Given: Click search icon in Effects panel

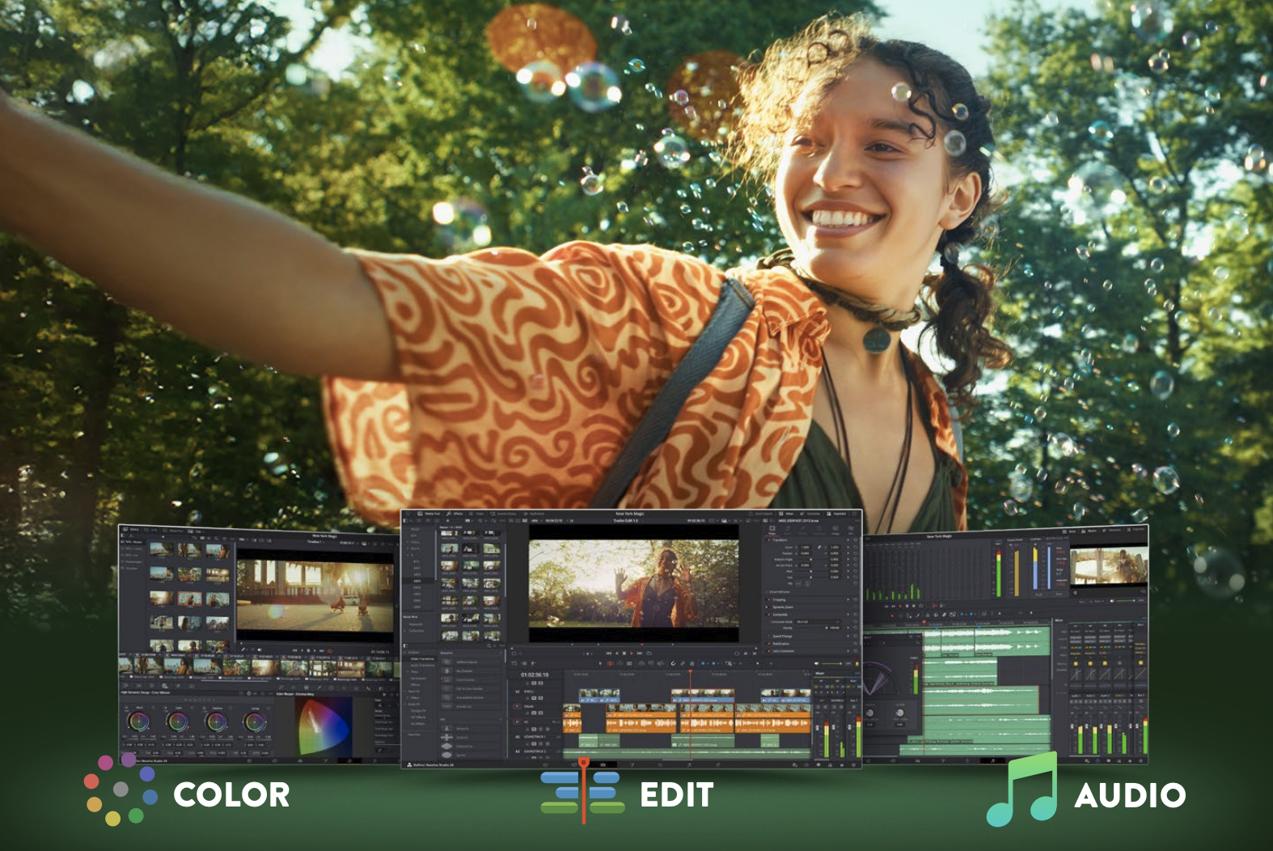Looking at the screenshot, I should [488, 646].
